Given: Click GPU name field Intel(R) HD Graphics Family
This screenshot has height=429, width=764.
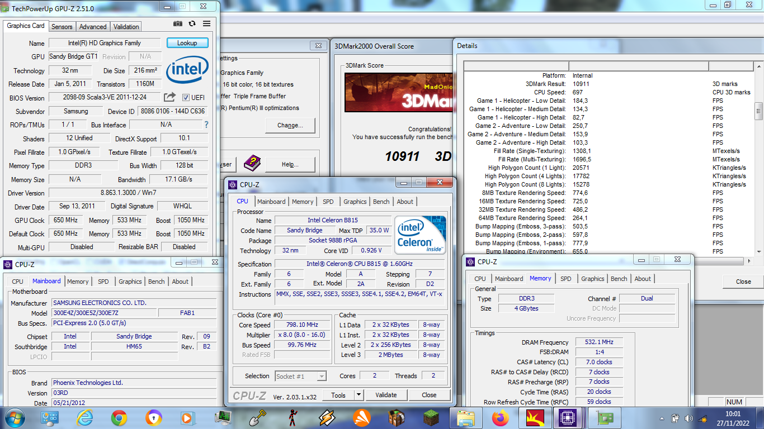Looking at the screenshot, I should click(105, 43).
